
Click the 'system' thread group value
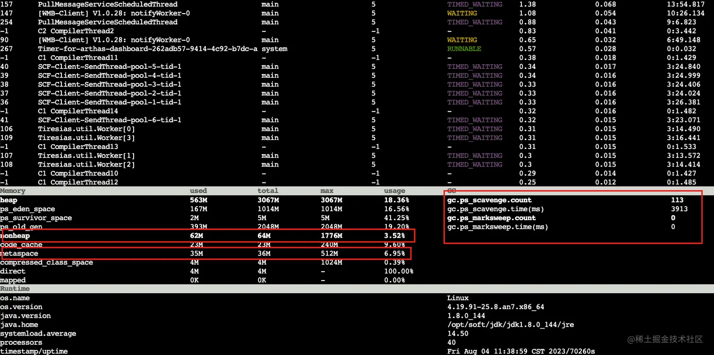(x=274, y=49)
